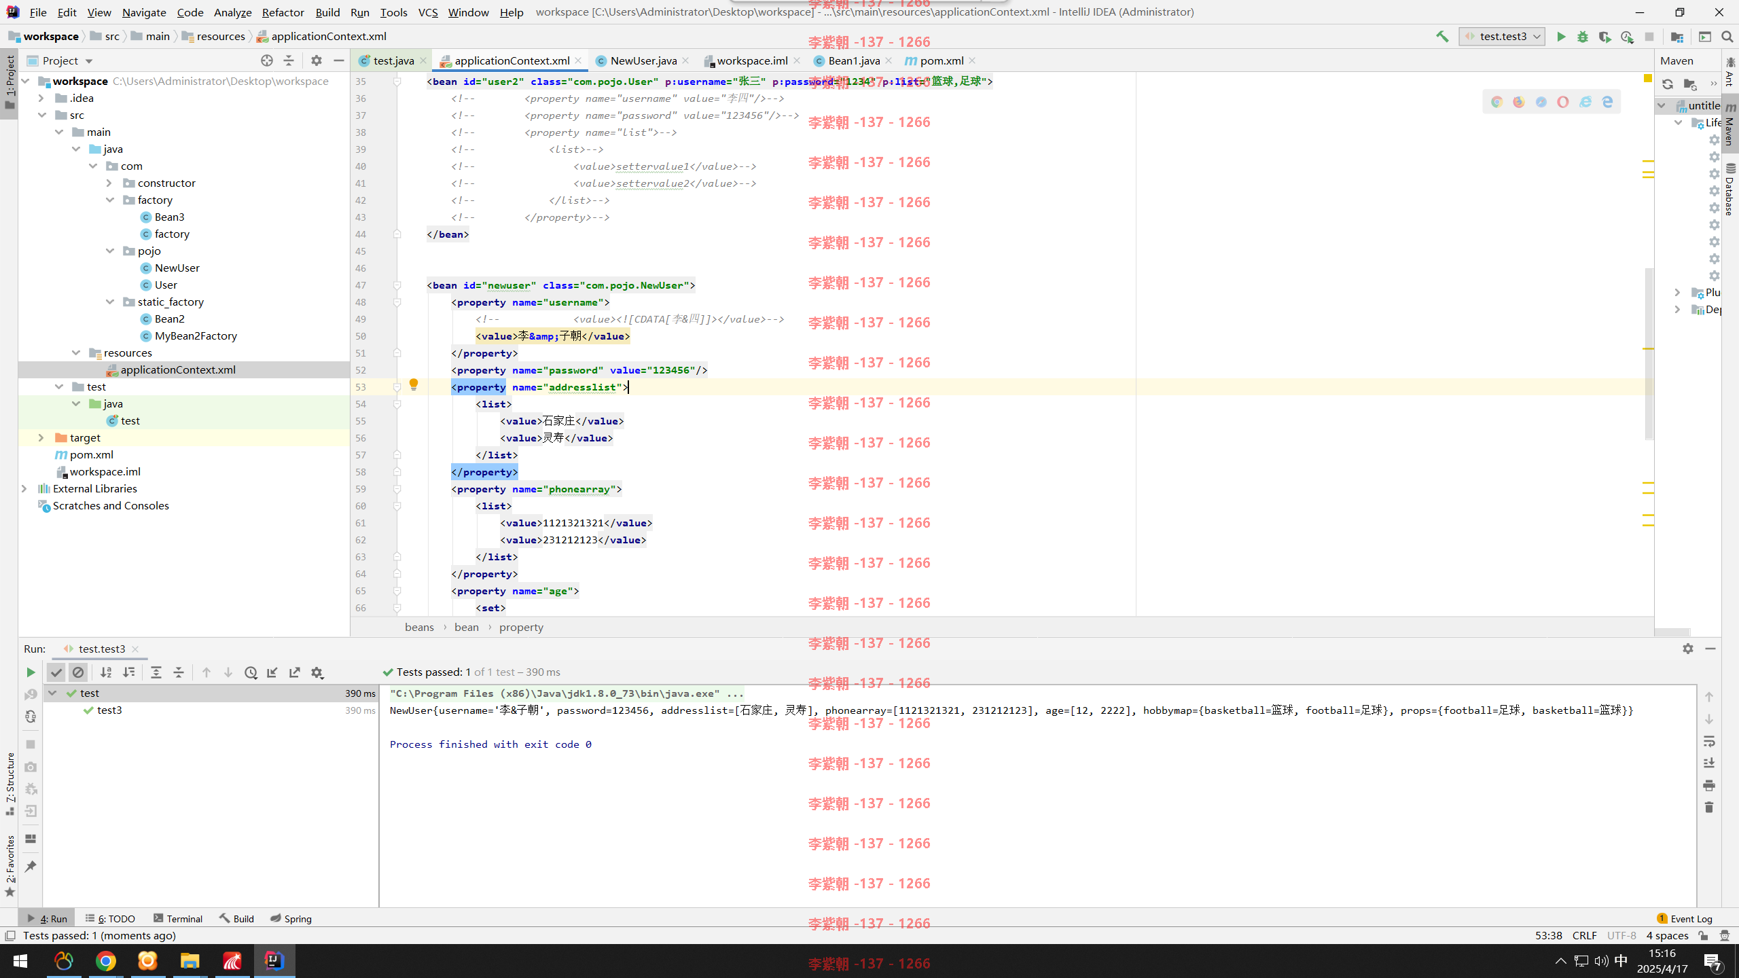
Task: Open in Firefox browser icon
Action: point(1519,102)
